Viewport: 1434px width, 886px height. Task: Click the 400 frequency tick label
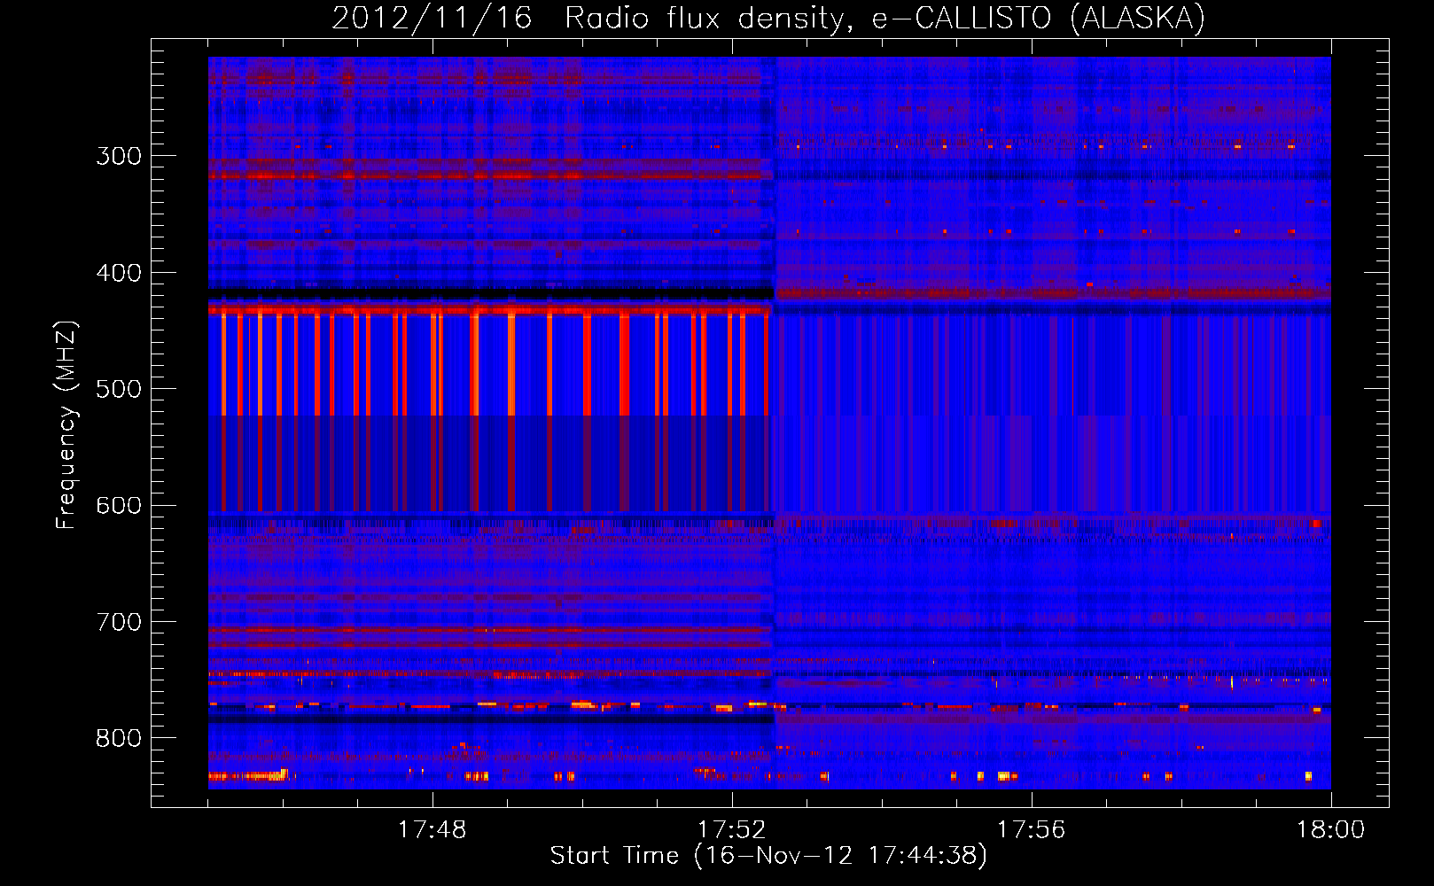point(119,273)
